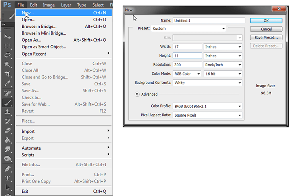Click the Width value field
The width and height of the screenshot is (289, 196).
(187, 47)
